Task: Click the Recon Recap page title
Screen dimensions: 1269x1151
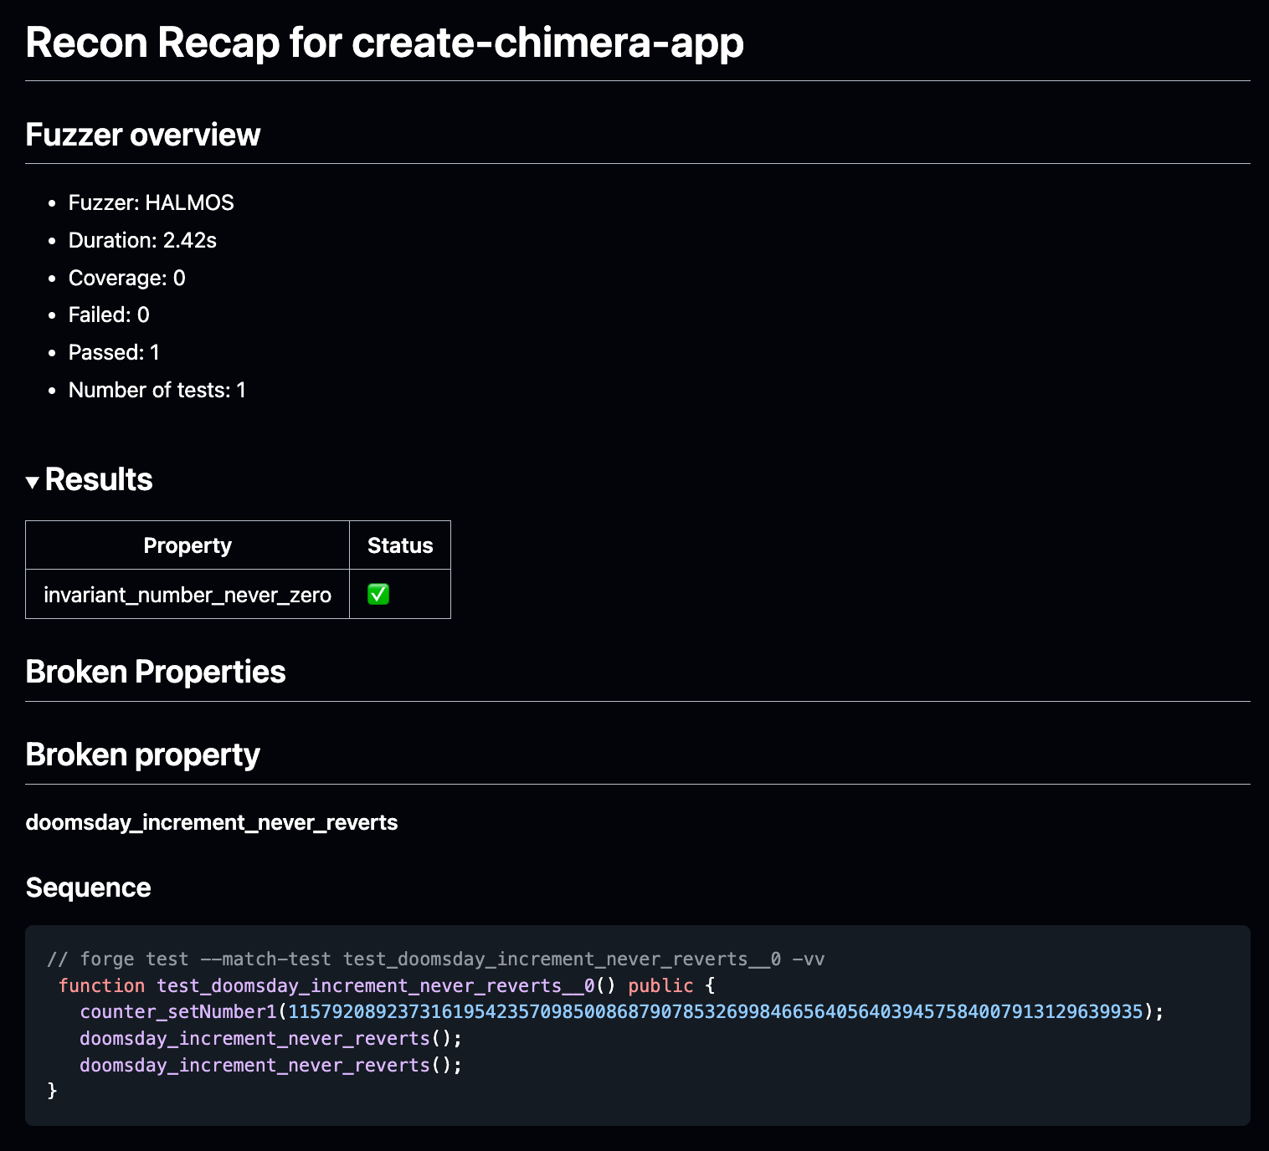Action: [384, 42]
